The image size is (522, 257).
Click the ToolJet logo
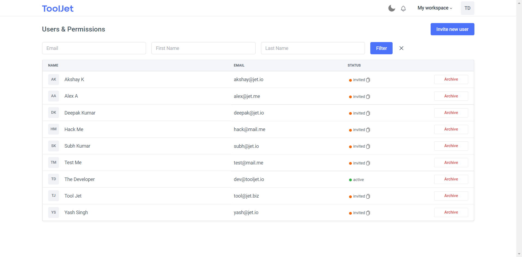[x=58, y=8]
